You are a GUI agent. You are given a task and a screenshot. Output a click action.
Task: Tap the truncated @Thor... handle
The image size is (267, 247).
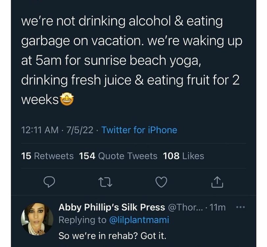(183, 207)
